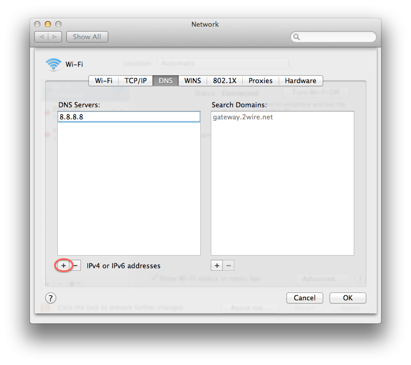Remove selected DNS server with minus button
Image resolution: width=411 pixels, height=365 pixels.
[76, 266]
